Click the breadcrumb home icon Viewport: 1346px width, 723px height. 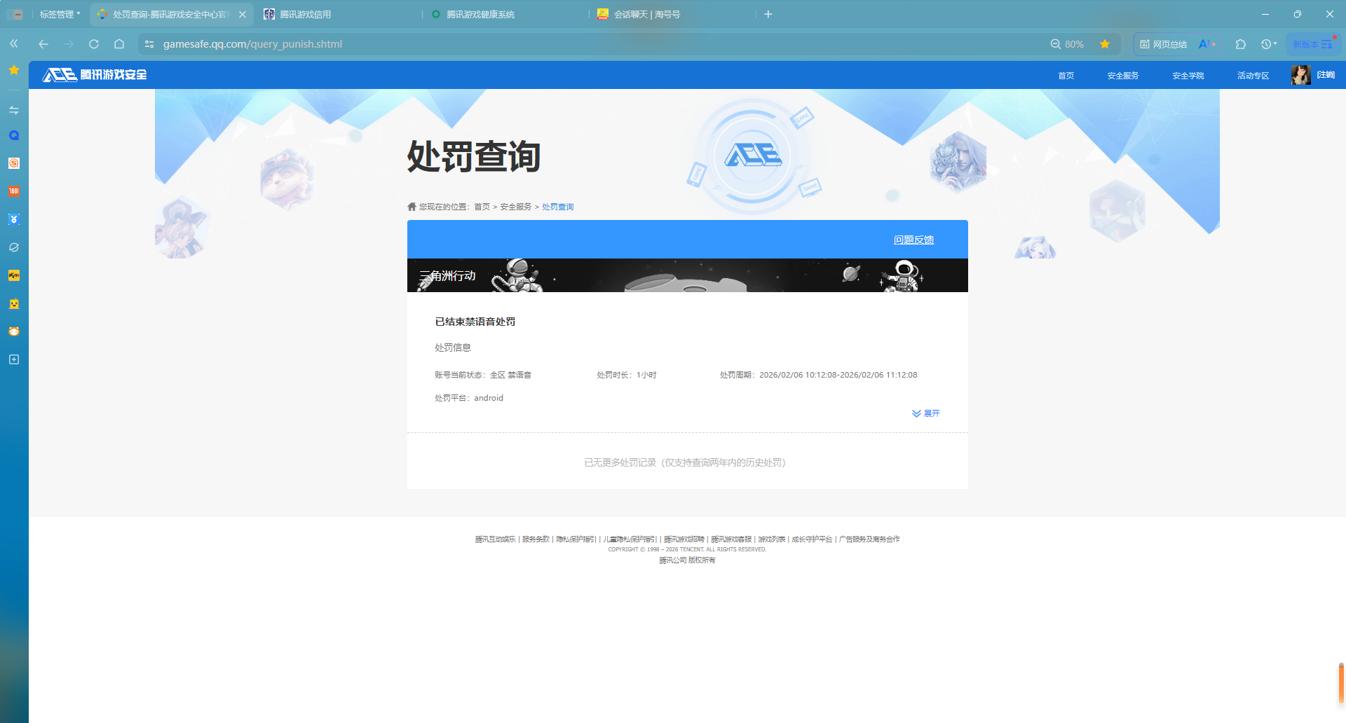pyautogui.click(x=412, y=207)
